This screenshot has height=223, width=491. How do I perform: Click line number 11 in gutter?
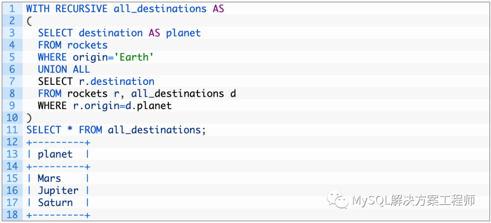coord(12,130)
